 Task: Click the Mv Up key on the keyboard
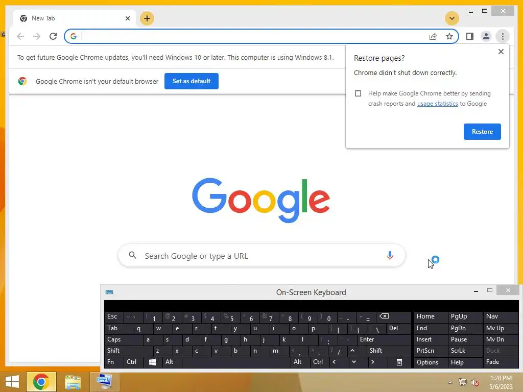tap(500, 328)
